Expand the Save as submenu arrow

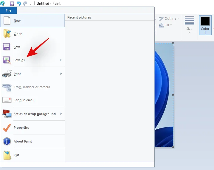[61, 60]
